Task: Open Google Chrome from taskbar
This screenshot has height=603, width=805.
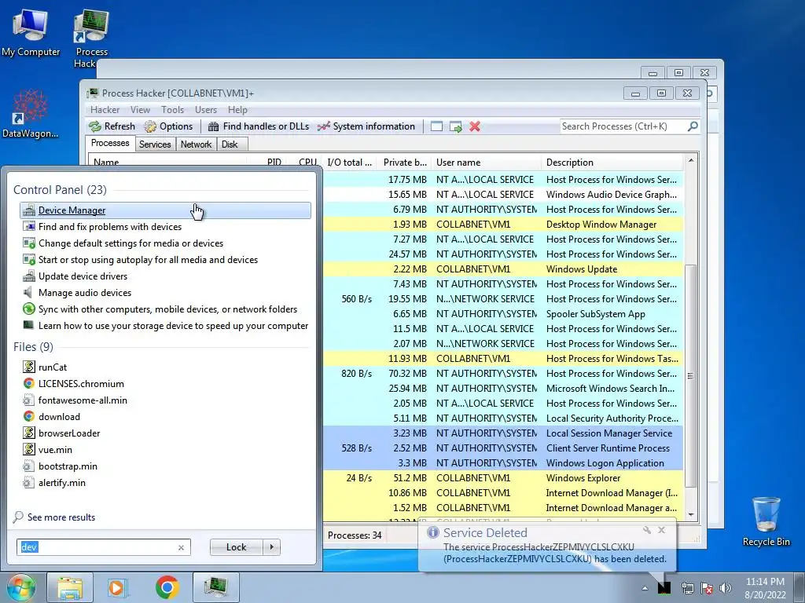Action: tap(167, 587)
